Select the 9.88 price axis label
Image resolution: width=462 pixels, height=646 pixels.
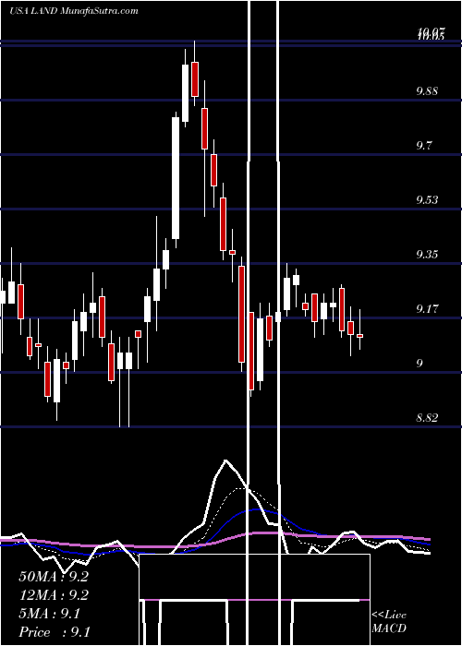tap(427, 91)
